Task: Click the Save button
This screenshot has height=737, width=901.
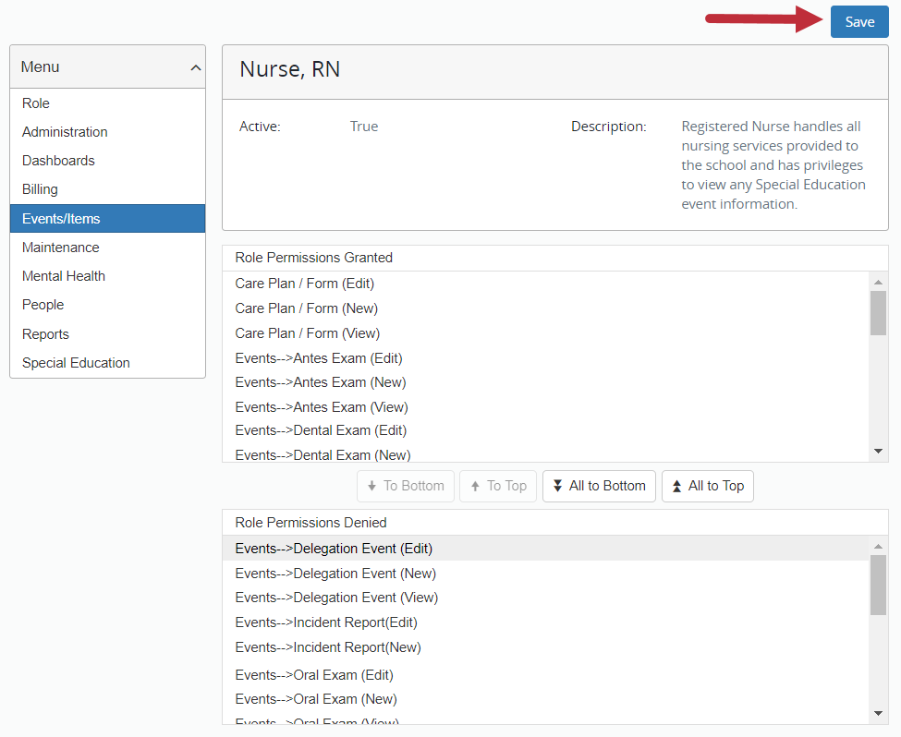Action: pyautogui.click(x=858, y=21)
